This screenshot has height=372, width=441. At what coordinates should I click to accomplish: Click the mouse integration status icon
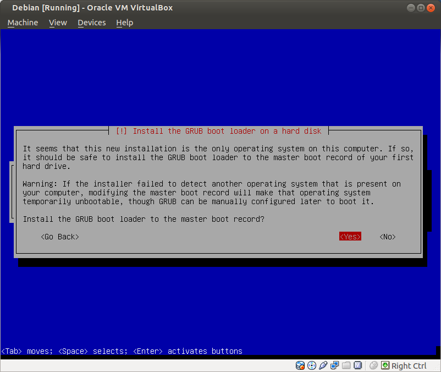tap(373, 365)
